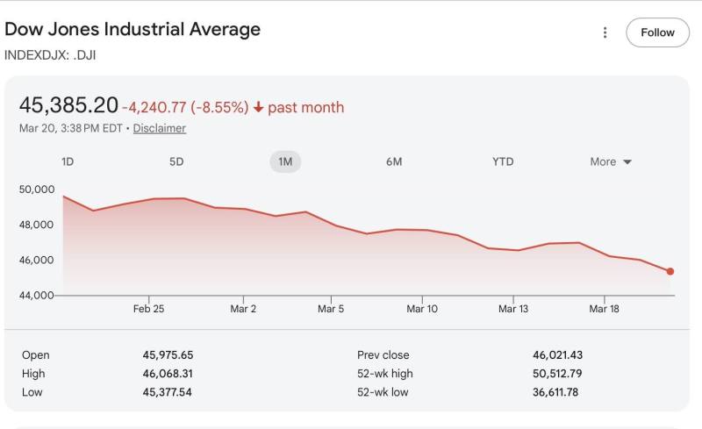Click the 52-wk high value 50,512.79
The image size is (702, 429).
(x=557, y=374)
